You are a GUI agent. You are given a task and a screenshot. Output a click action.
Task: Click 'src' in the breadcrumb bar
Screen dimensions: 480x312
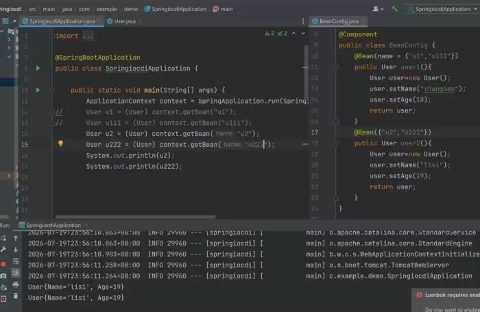point(32,9)
